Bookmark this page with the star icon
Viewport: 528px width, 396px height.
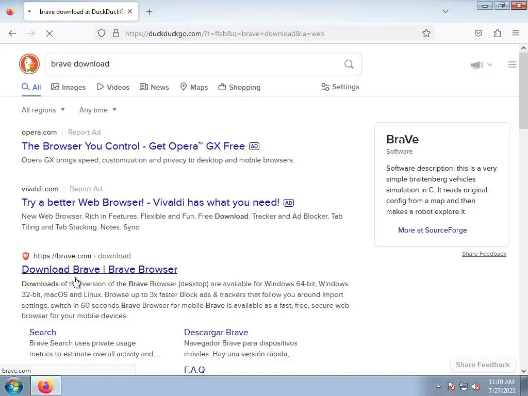coord(426,34)
